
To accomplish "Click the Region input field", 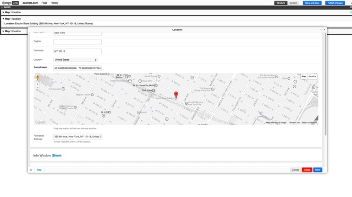I will click(77, 42).
